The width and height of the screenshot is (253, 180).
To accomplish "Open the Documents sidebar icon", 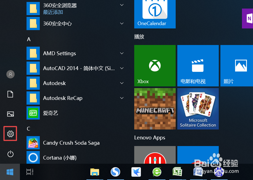I will point(10,94).
